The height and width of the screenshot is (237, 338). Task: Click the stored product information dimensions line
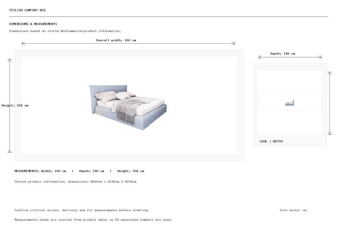coord(76,181)
